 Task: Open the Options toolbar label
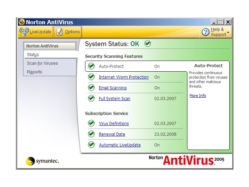[x=72, y=32]
